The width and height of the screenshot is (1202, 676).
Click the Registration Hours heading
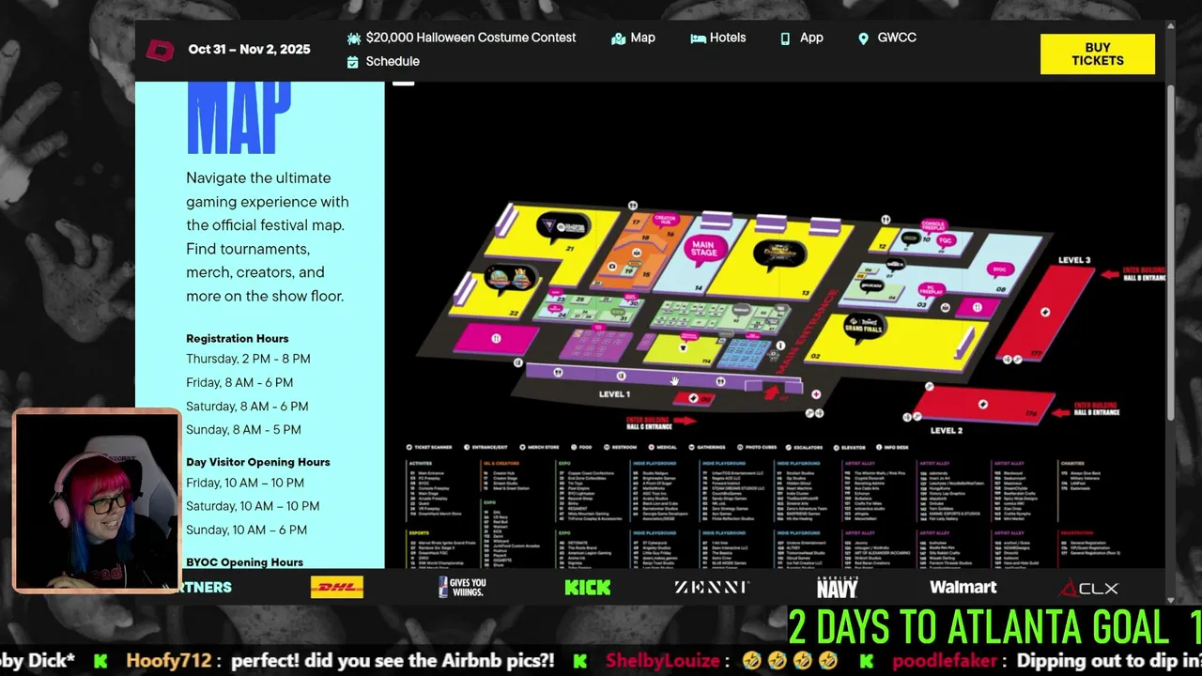[x=238, y=338]
